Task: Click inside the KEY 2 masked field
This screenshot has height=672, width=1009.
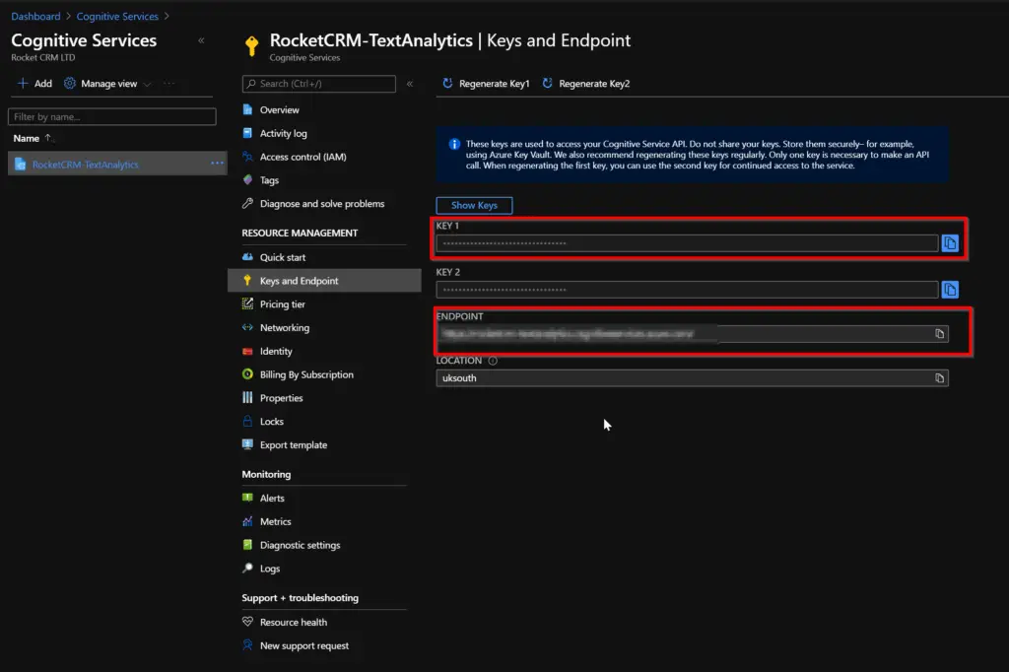Action: point(687,290)
